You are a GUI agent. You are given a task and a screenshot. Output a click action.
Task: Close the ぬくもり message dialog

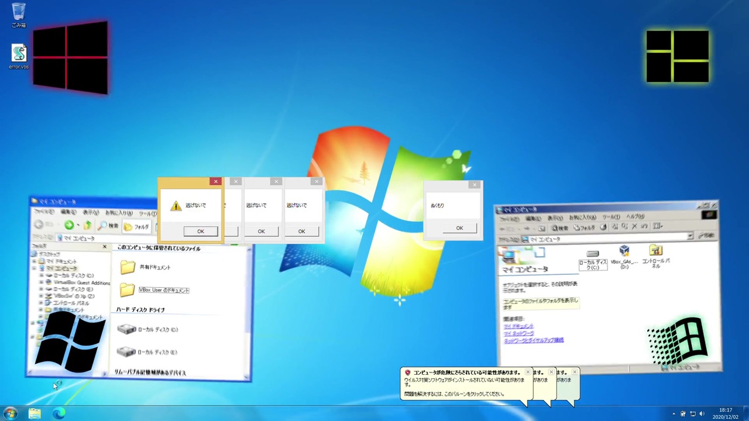click(475, 185)
